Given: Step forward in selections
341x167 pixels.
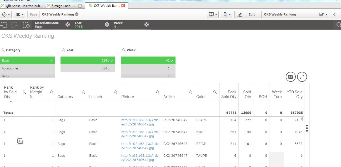Looking at the screenshot, I should pos(15,25).
